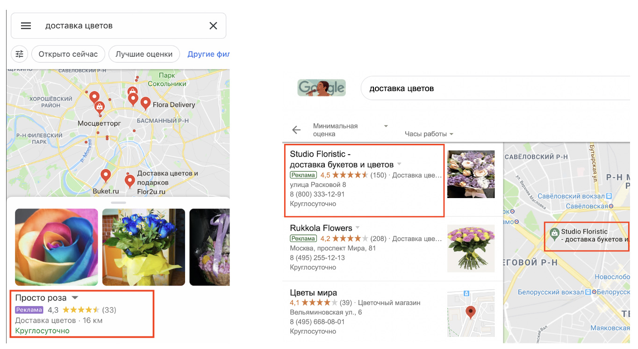
Task: Click the Flor2u.ru map pin
Action: click(x=130, y=181)
